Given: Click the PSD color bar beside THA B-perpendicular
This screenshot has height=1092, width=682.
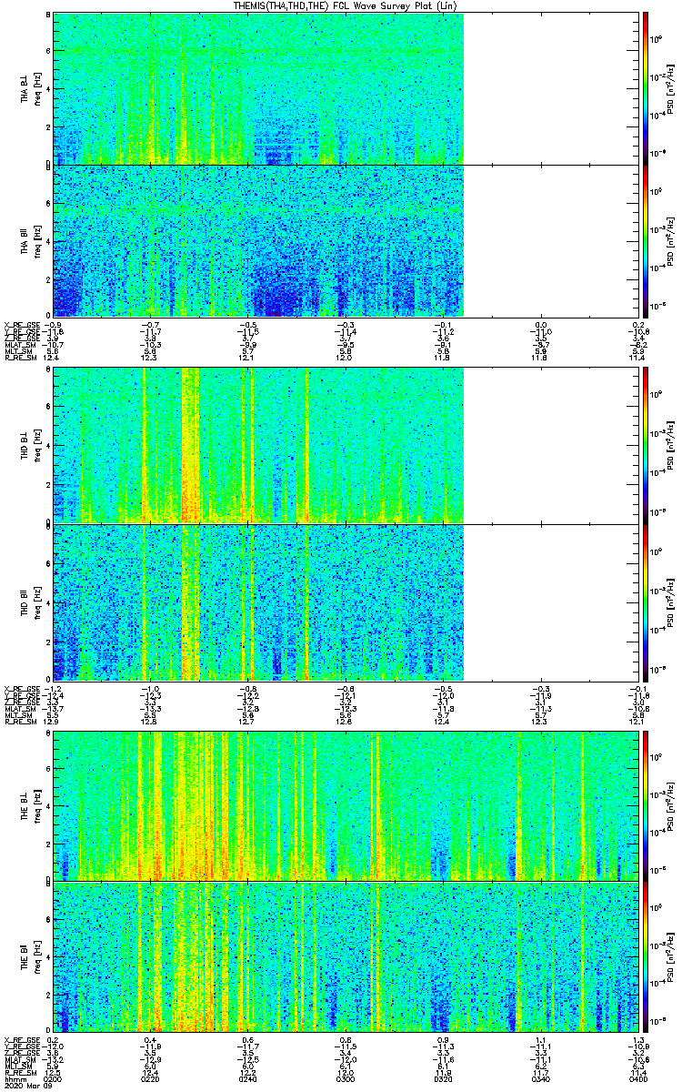Looking at the screenshot, I should 645,88.
